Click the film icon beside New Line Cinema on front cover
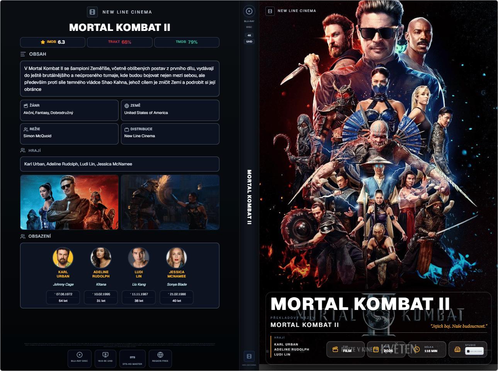This screenshot has width=498, height=371. (270, 11)
